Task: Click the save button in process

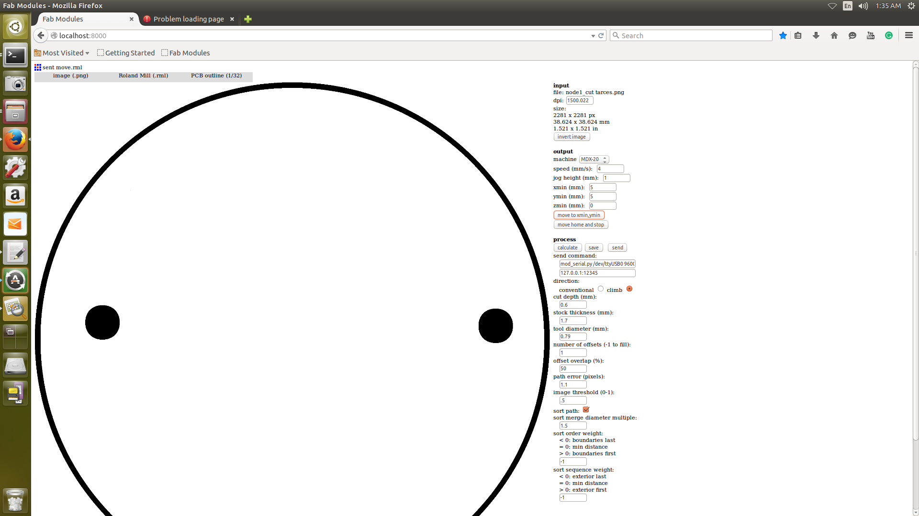Action: click(x=594, y=247)
